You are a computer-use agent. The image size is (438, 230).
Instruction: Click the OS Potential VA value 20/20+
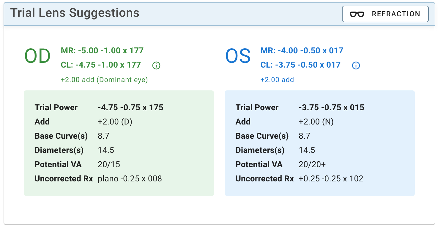(312, 164)
